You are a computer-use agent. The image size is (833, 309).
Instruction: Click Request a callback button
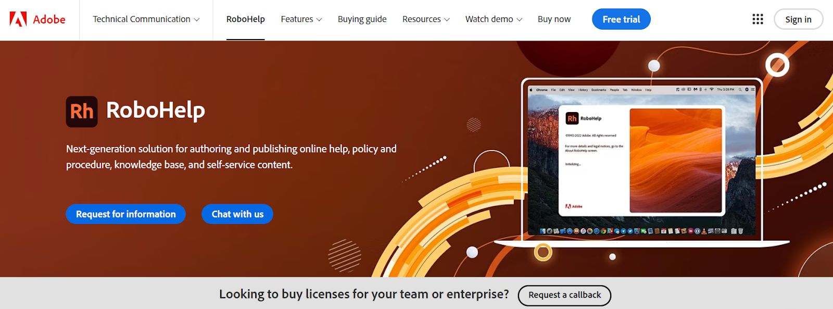(564, 295)
